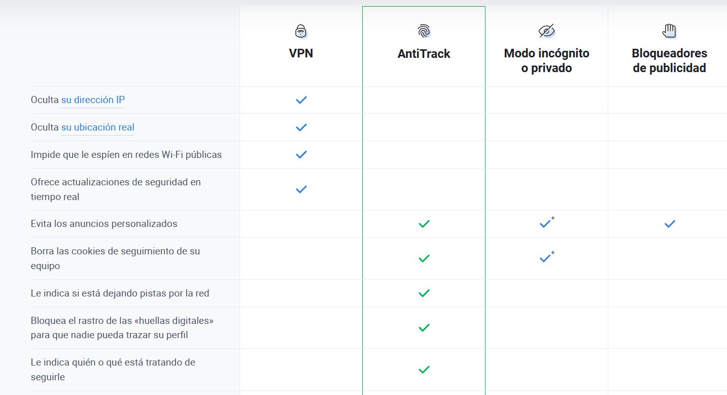
Task: Open the 'su dirección IP' link
Action: (93, 100)
